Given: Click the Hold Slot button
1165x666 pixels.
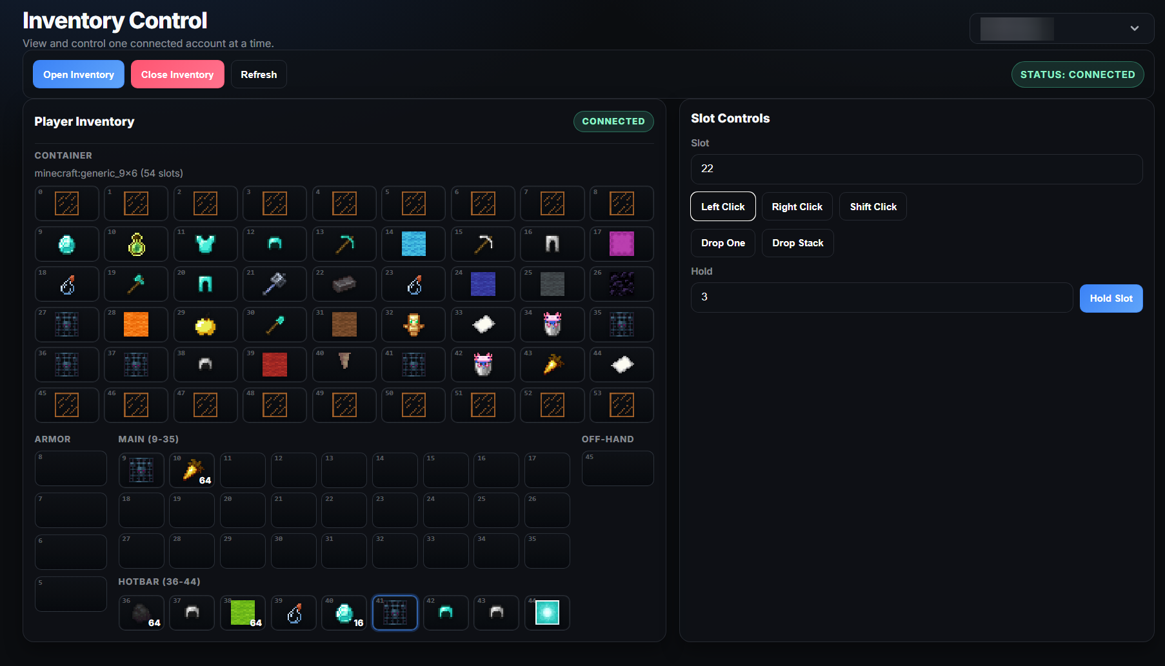Looking at the screenshot, I should coord(1111,299).
